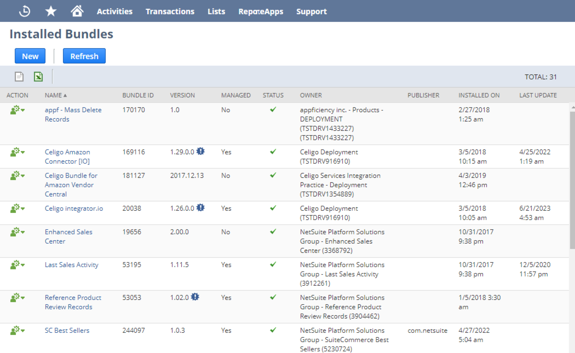575x353 pixels.
Task: Open the Transactions menu
Action: pyautogui.click(x=170, y=11)
